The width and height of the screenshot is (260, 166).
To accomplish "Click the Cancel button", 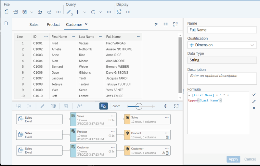I will [x=250, y=159].
